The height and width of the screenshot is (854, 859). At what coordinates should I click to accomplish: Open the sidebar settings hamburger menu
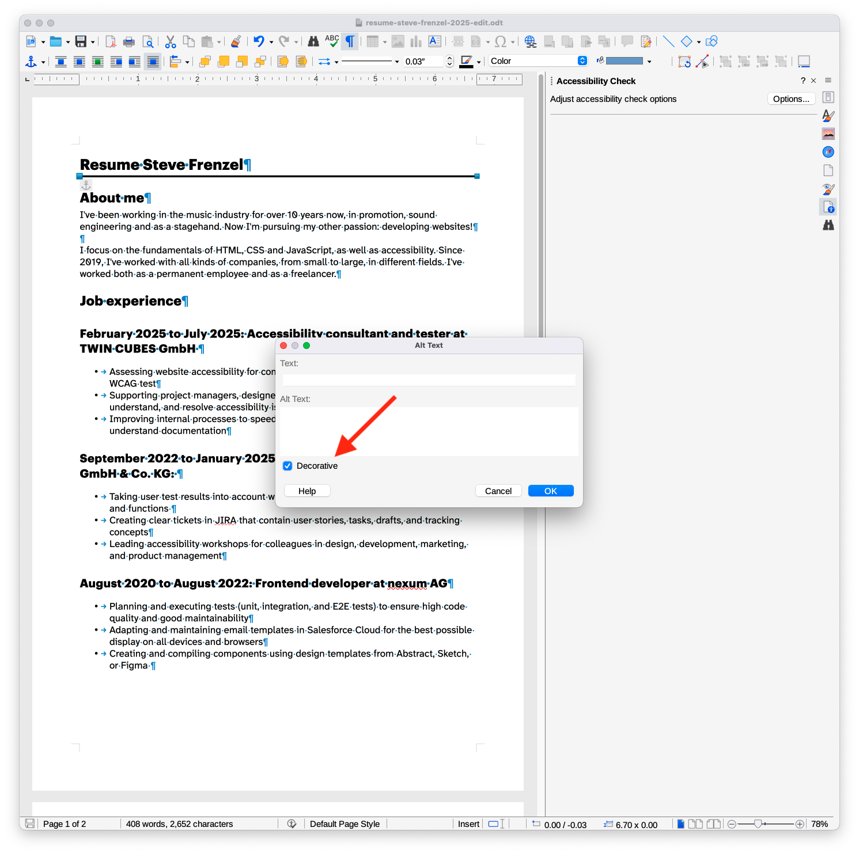[828, 81]
